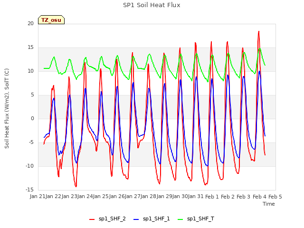Toggle sp1_SHF_2 legend entry
Image resolution: width=304 pixels, height=228 pixels.
point(107,219)
